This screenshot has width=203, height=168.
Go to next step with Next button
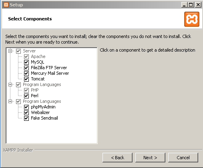click(x=150, y=158)
